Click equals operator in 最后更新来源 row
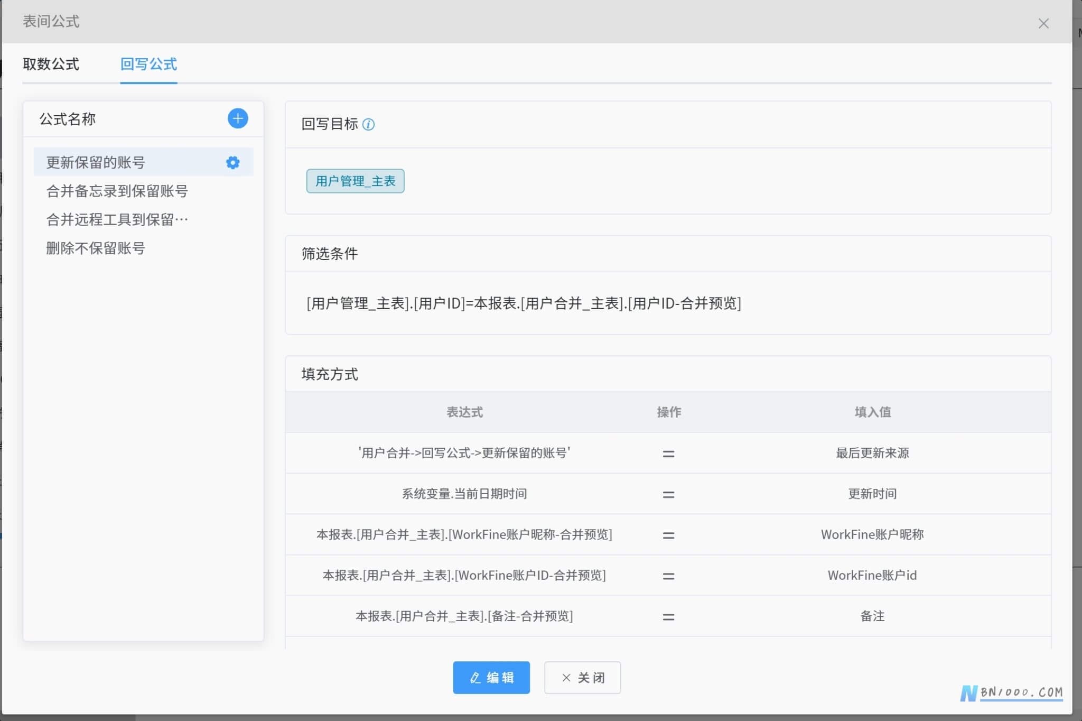1082x721 pixels. click(x=668, y=454)
